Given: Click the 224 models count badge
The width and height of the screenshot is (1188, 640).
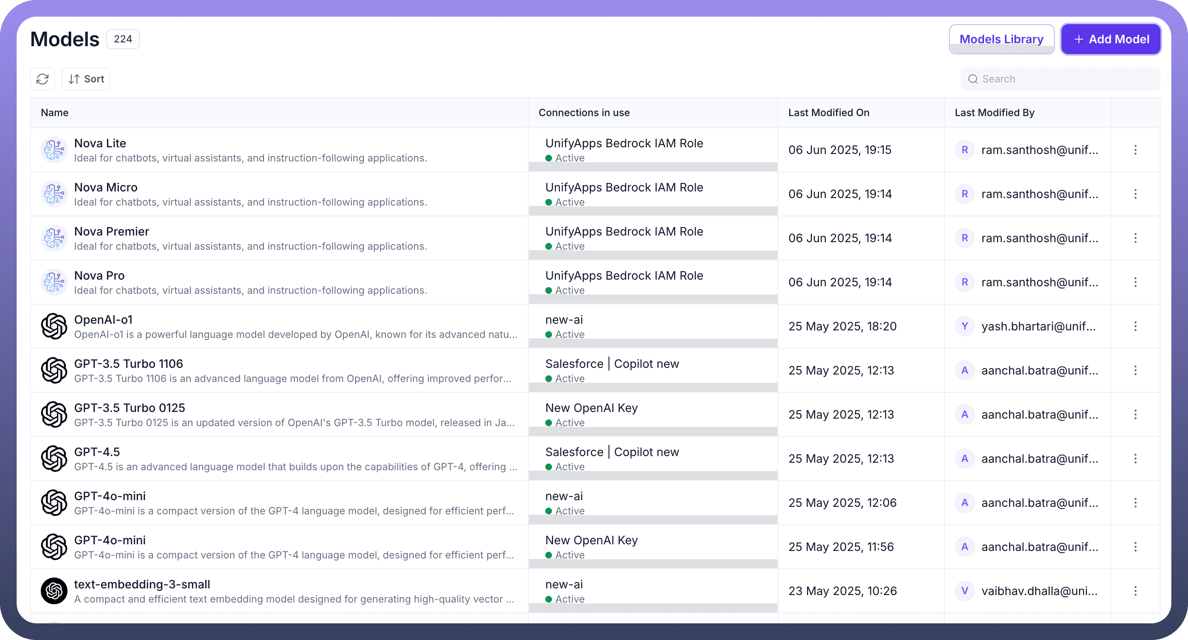Looking at the screenshot, I should point(123,39).
